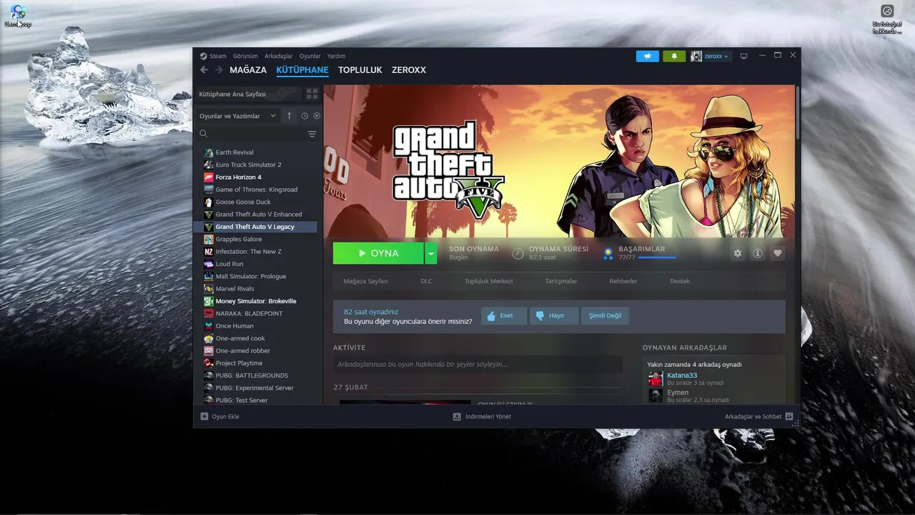
Task: Switch to Big Picture mode monitor icon
Action: (743, 56)
